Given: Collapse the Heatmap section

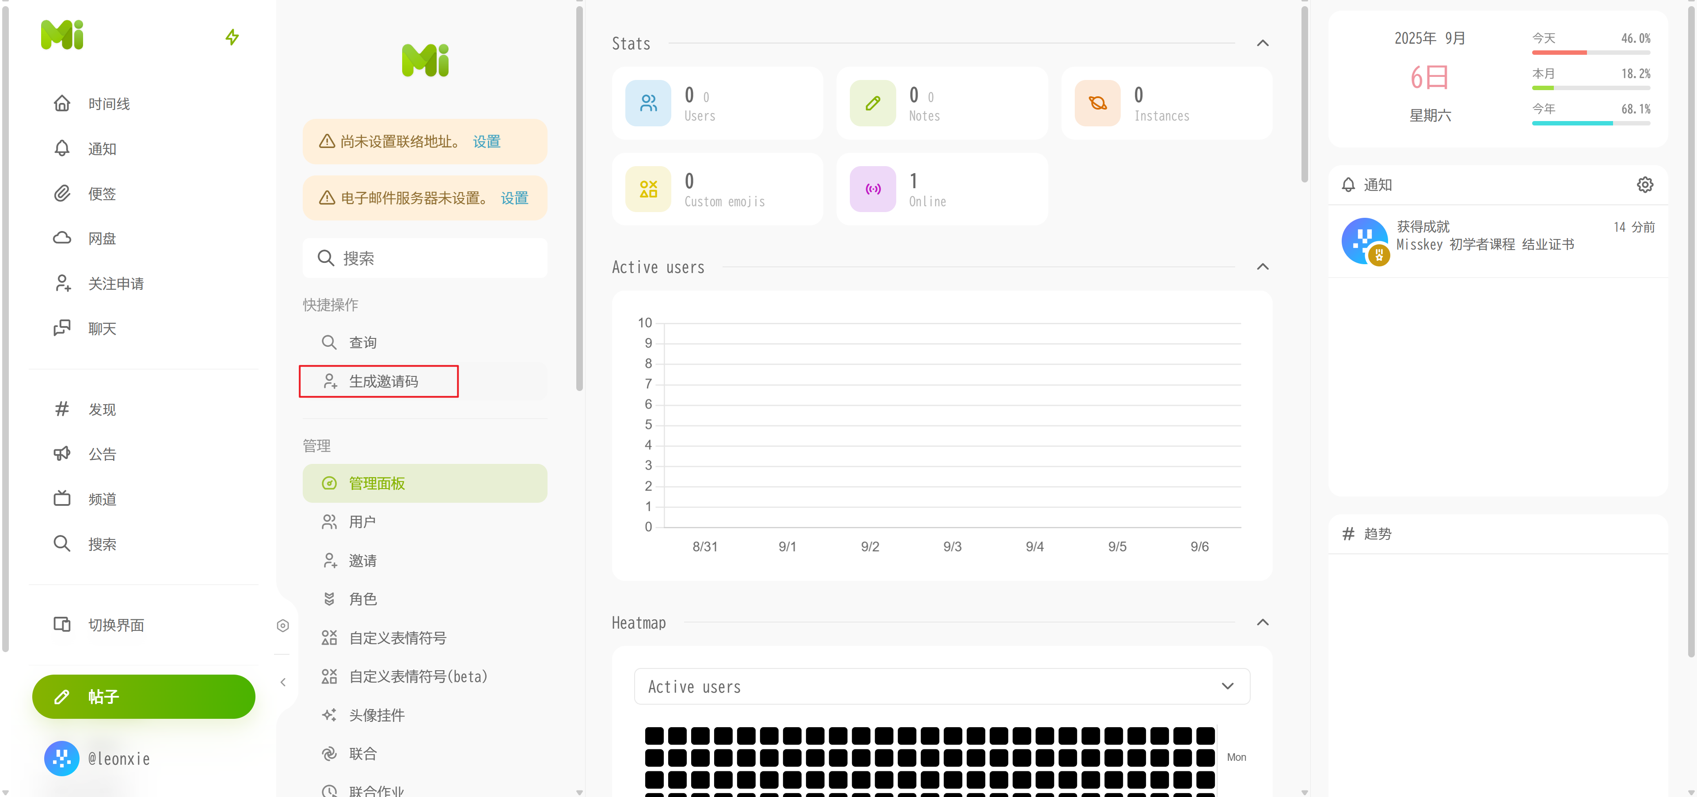Looking at the screenshot, I should point(1262,622).
